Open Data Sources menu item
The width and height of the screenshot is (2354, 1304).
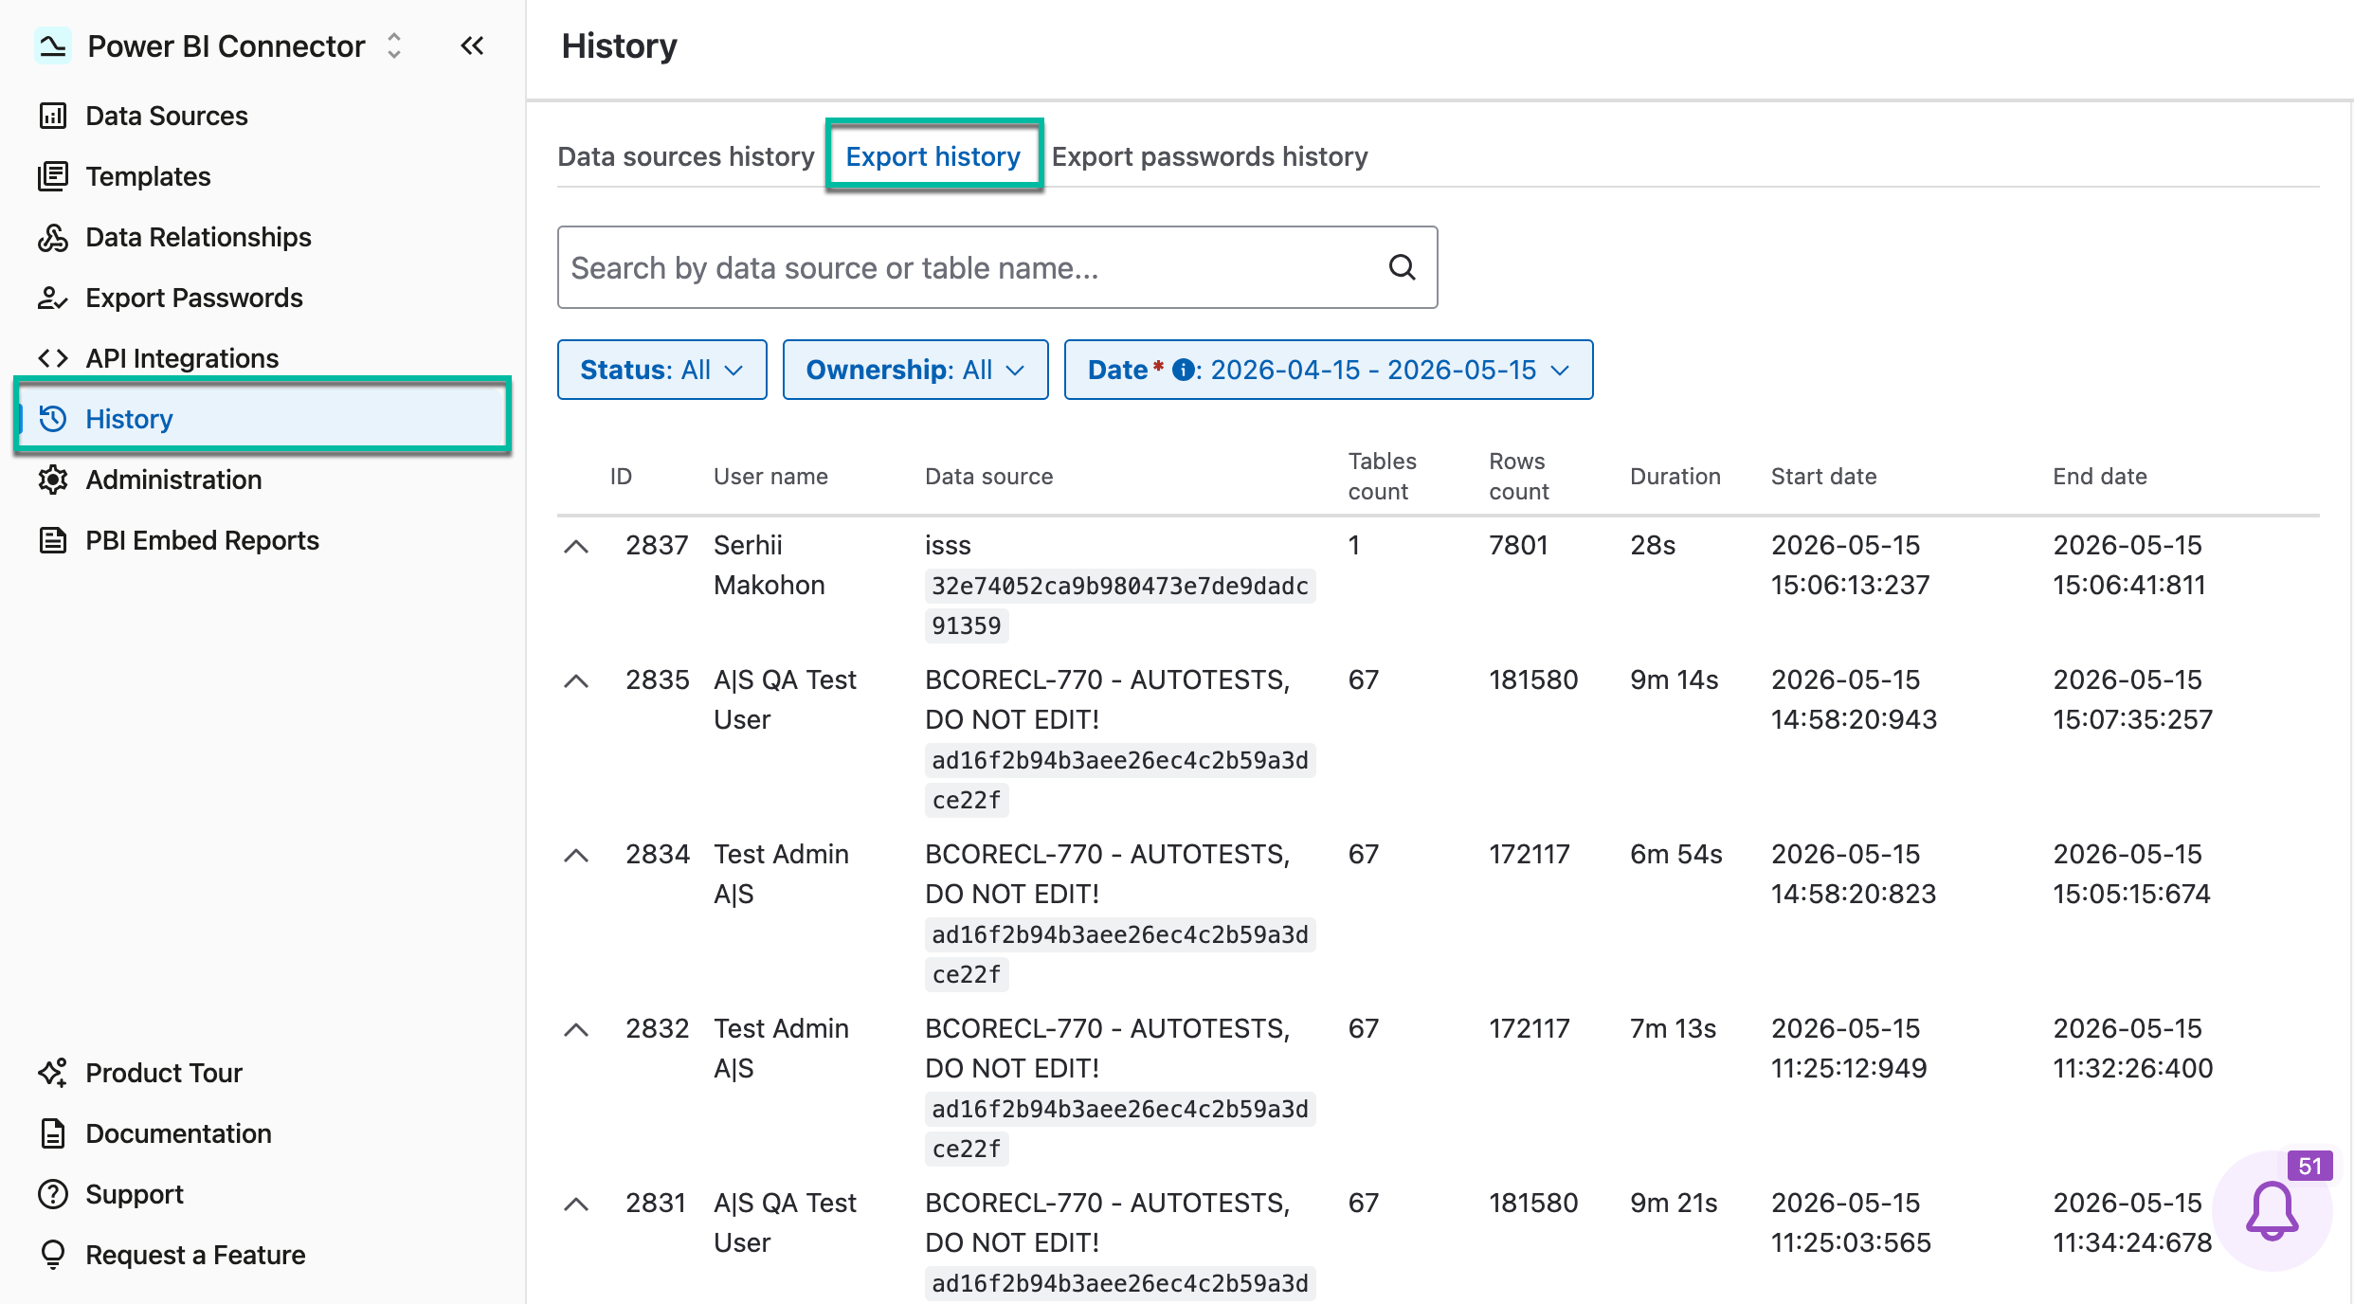(x=167, y=116)
